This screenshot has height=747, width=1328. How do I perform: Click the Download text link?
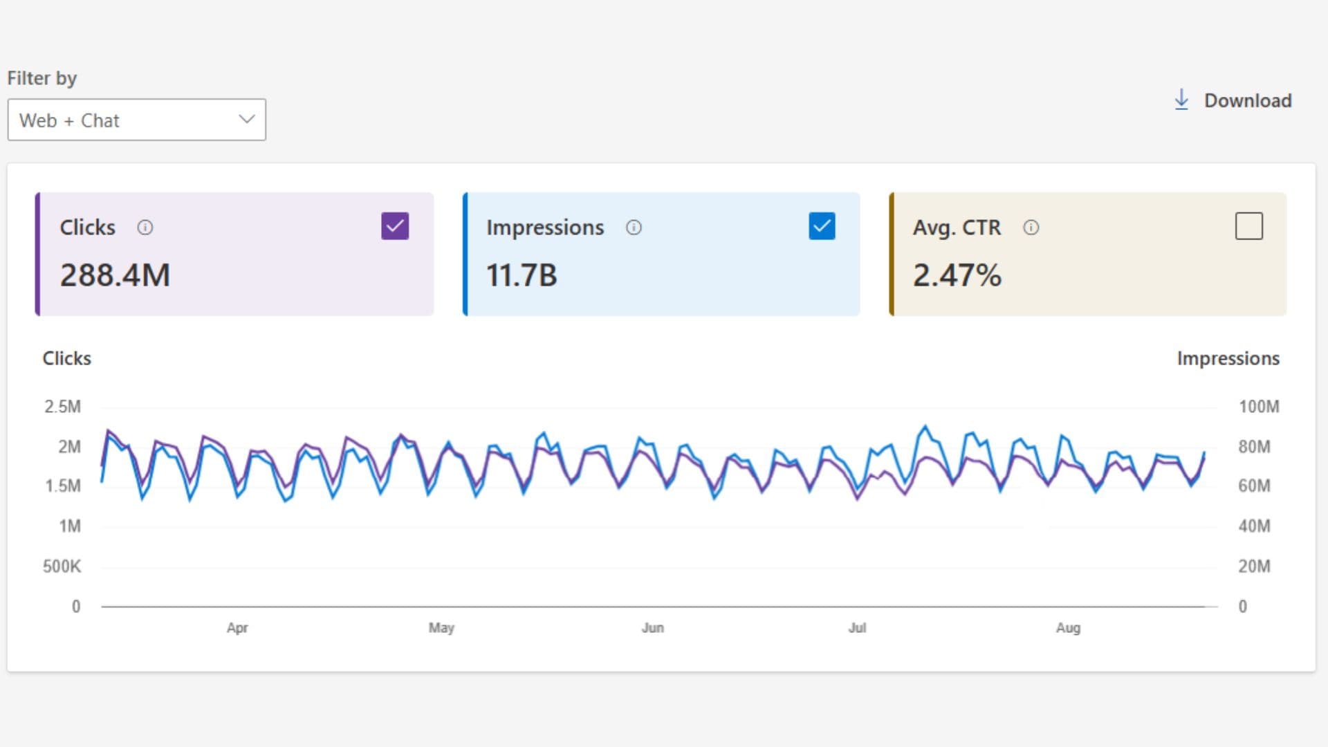point(1248,101)
